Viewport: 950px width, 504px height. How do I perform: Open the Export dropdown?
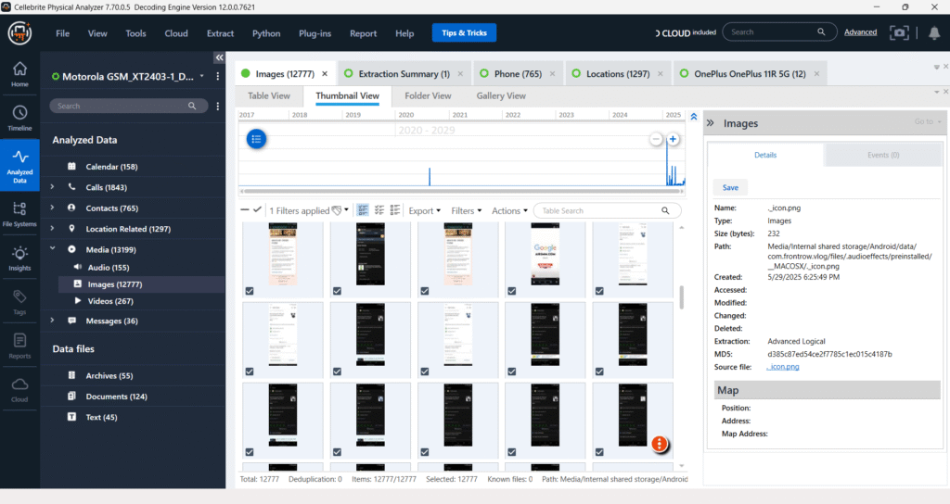point(424,210)
